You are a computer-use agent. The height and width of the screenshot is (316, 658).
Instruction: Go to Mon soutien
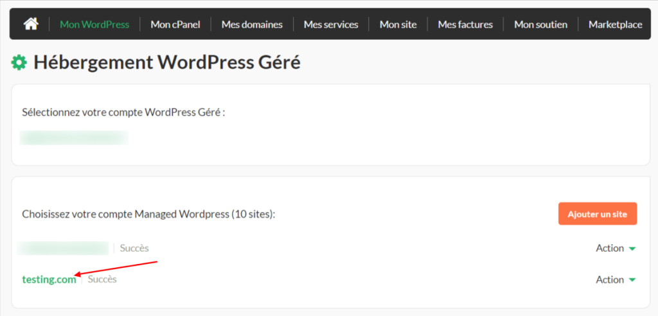tap(541, 25)
